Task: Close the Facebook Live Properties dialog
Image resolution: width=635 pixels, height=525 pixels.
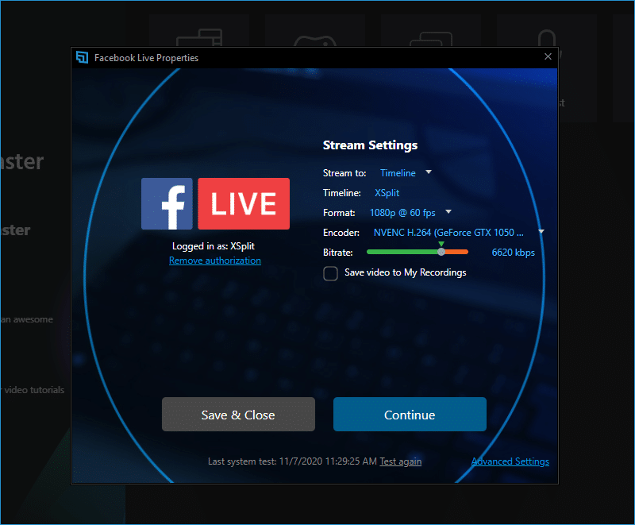Action: coord(548,56)
